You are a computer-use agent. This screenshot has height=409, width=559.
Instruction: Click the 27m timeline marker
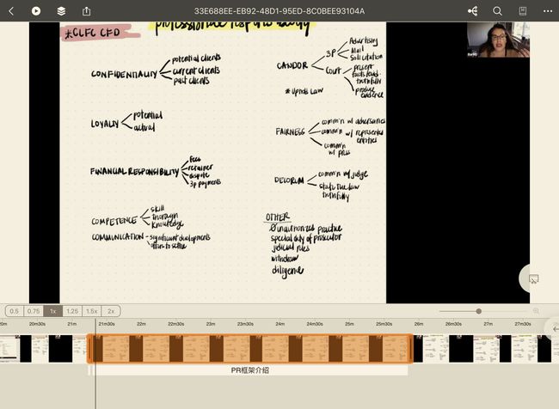(488, 324)
